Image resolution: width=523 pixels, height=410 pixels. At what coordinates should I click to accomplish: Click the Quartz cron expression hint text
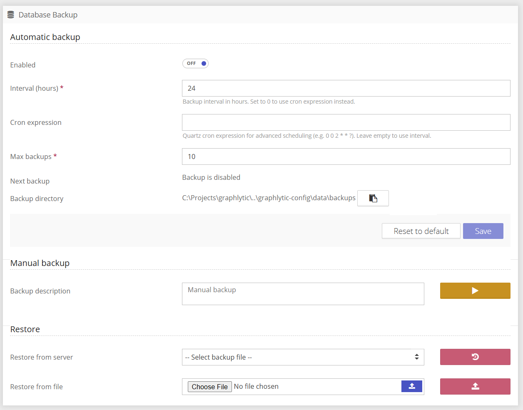(307, 136)
